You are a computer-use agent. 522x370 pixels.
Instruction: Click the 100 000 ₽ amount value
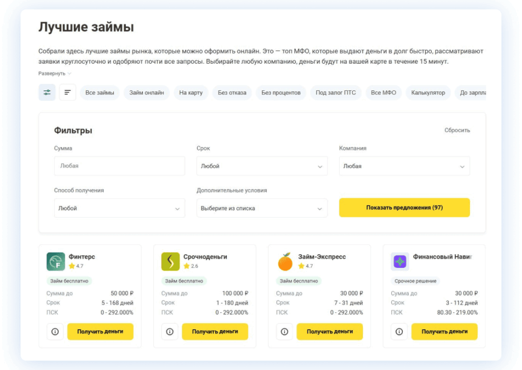tap(235, 293)
